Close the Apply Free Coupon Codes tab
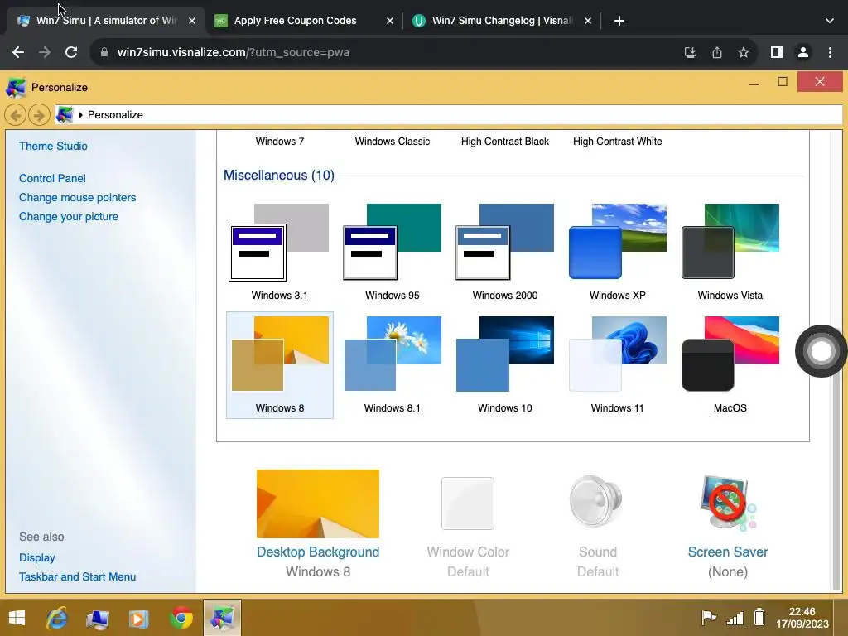Viewport: 848px width, 636px height. point(390,21)
